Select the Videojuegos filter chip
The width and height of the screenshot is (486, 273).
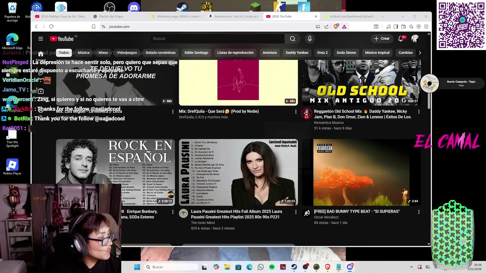(x=127, y=53)
